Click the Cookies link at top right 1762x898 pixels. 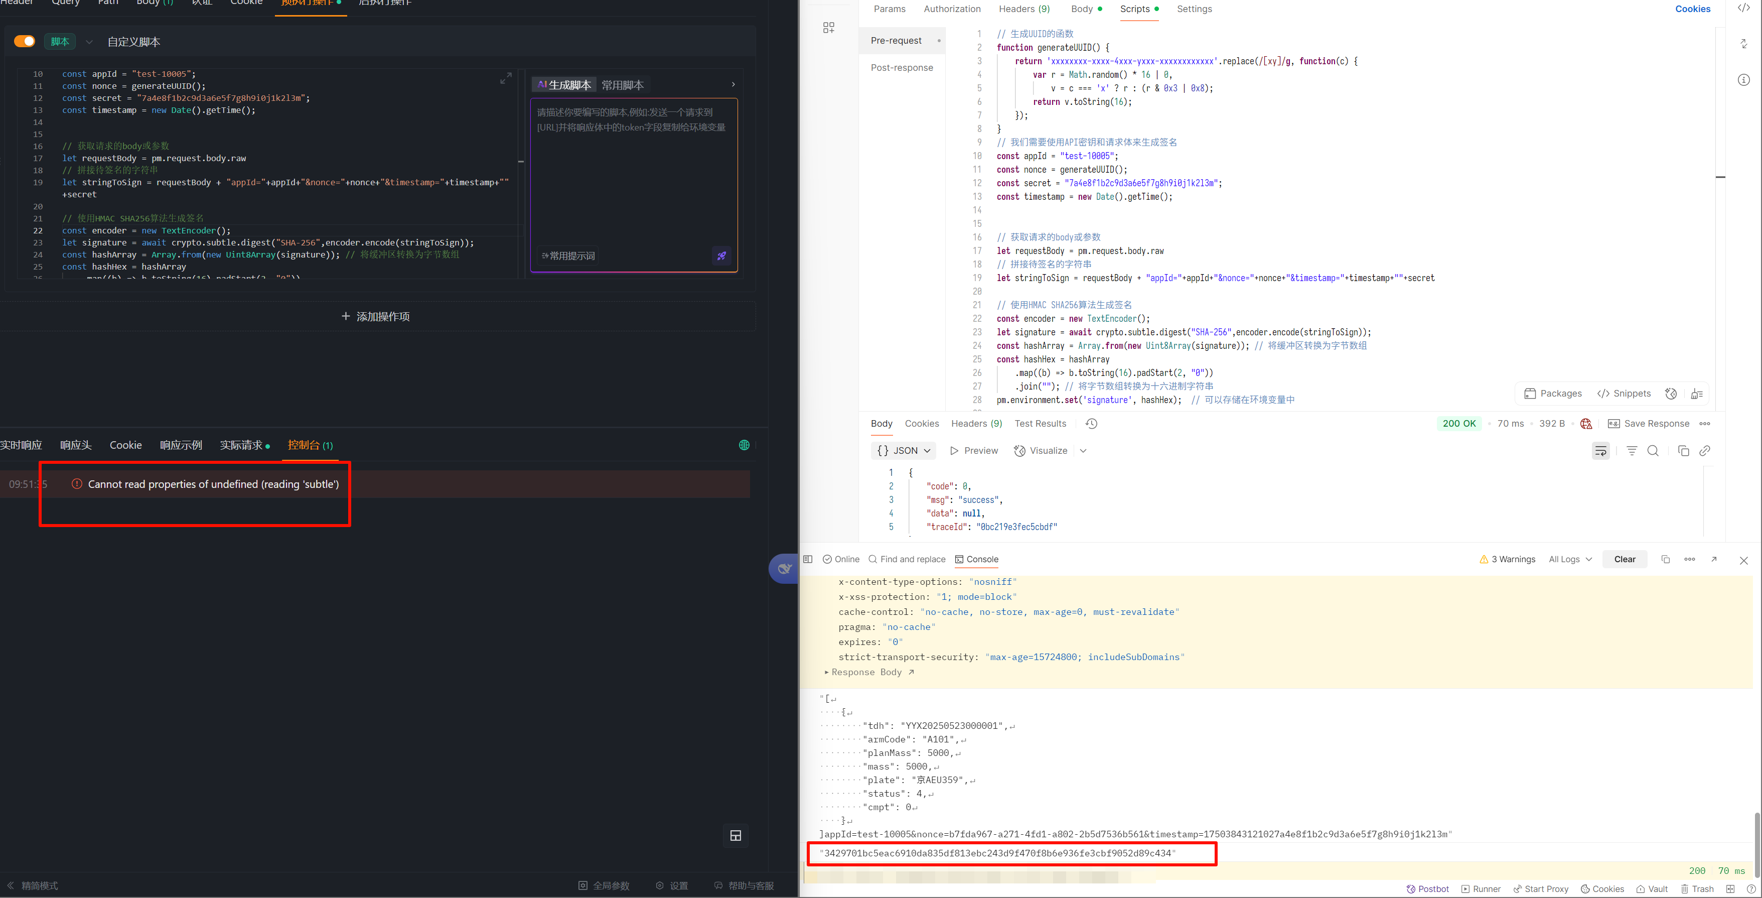point(1692,9)
